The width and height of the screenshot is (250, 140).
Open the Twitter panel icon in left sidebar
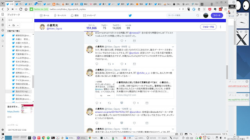coord(3,35)
